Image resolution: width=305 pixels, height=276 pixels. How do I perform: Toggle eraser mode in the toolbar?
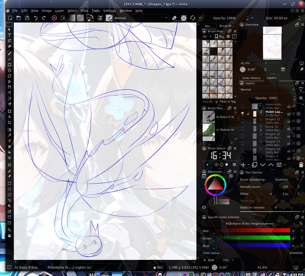174,18
